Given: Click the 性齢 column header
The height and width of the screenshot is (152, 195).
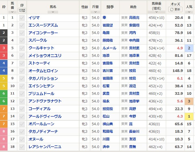Looking at the screenshot, I should 85,7.
